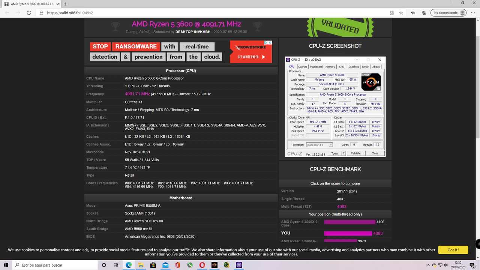Open File Explorer from taskbar
Image resolution: width=480 pixels, height=270 pixels.
click(x=141, y=265)
